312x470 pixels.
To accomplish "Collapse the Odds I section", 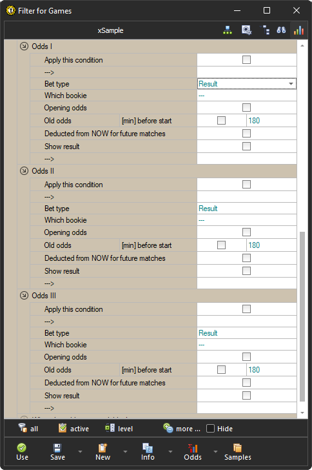I will (x=24, y=46).
